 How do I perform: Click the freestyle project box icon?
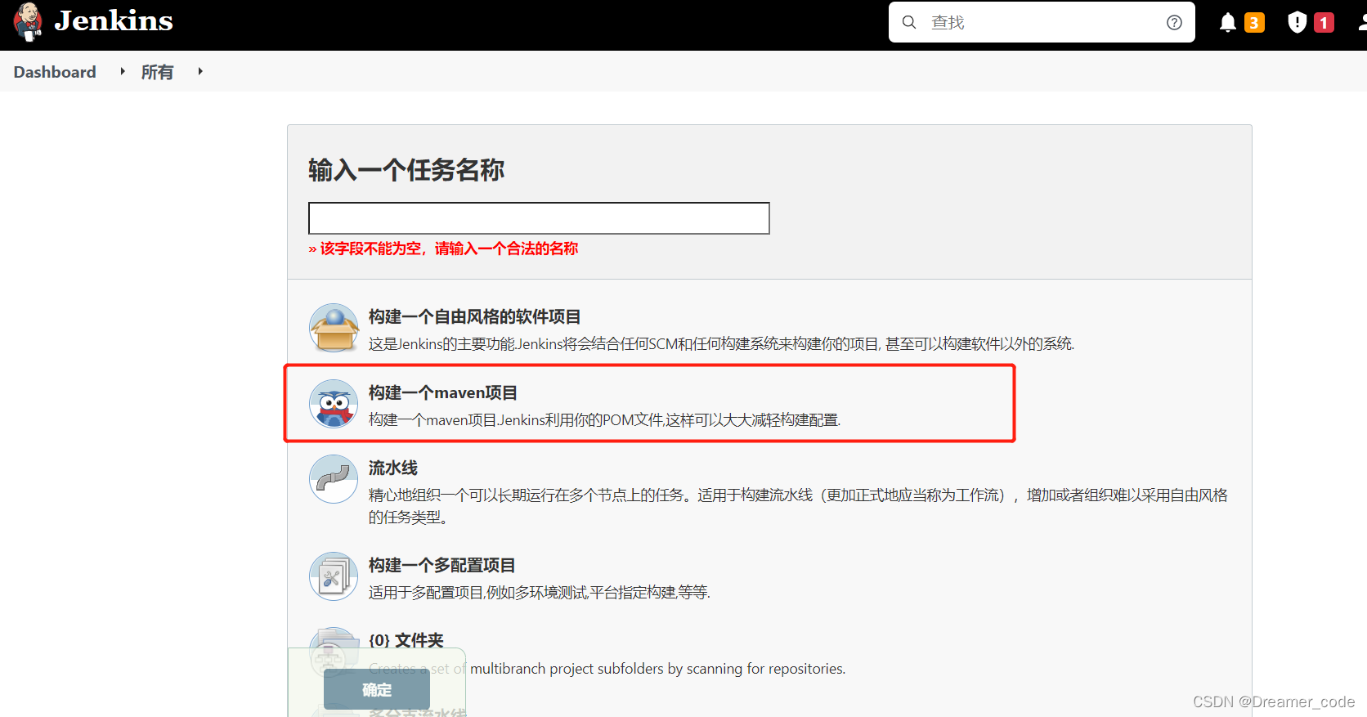tap(334, 328)
